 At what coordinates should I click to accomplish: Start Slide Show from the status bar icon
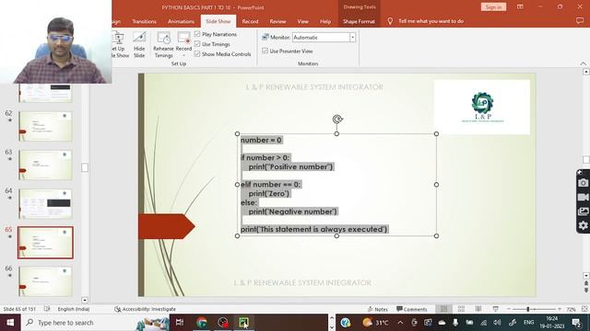click(496, 309)
